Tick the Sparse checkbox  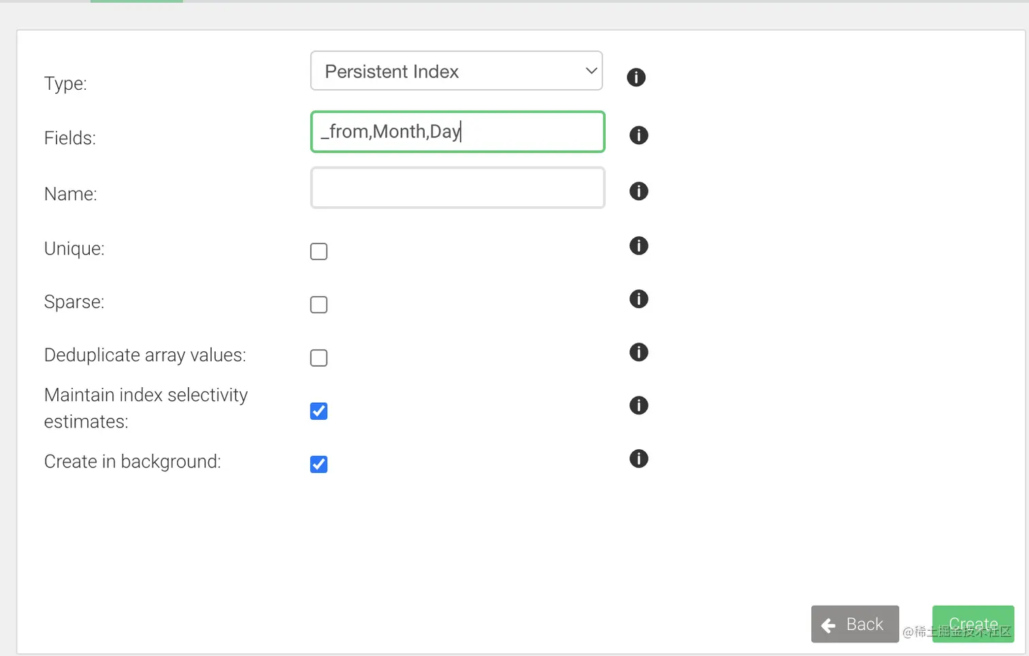(x=318, y=305)
